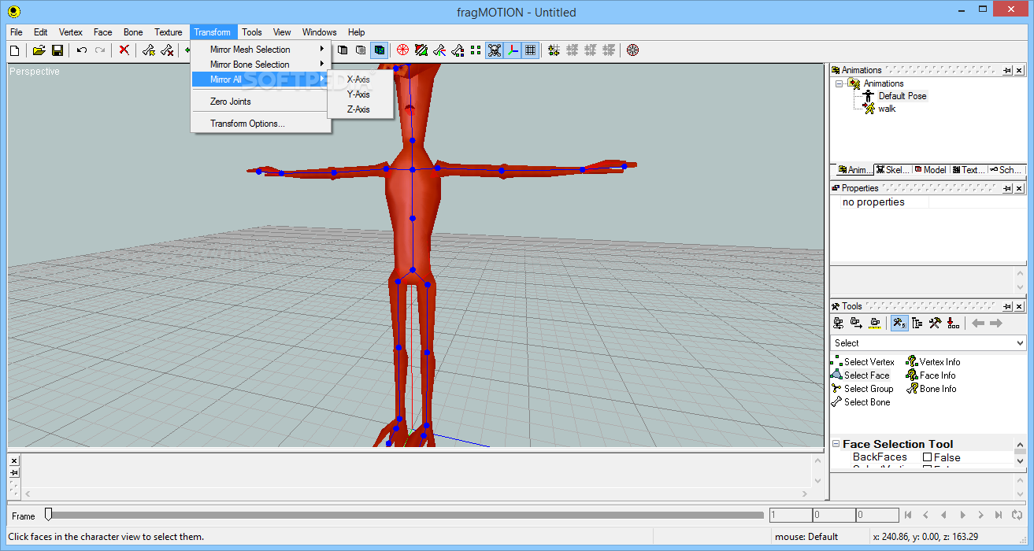Switch to the Model tab
The image size is (1034, 551).
(930, 170)
